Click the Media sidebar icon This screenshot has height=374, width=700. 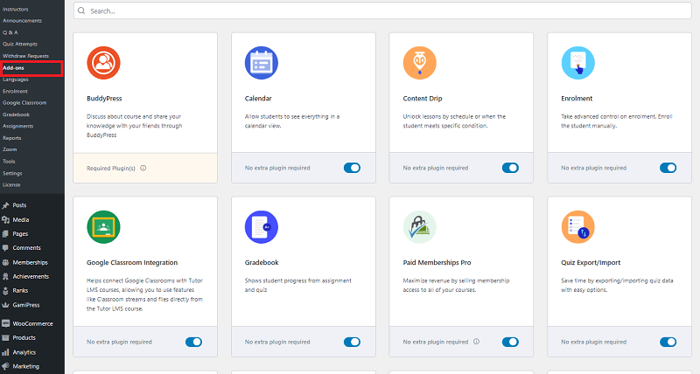coord(5,219)
